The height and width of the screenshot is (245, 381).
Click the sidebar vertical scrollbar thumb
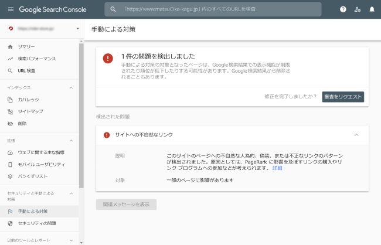(81, 115)
